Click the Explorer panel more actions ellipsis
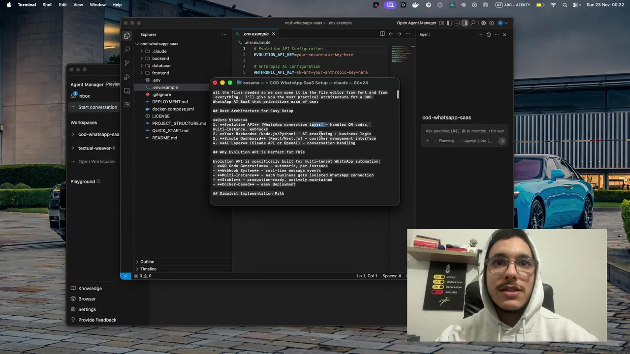 click(224, 34)
